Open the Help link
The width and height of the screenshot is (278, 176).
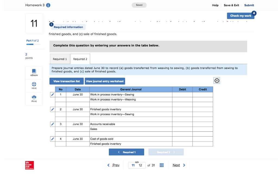coord(215,5)
